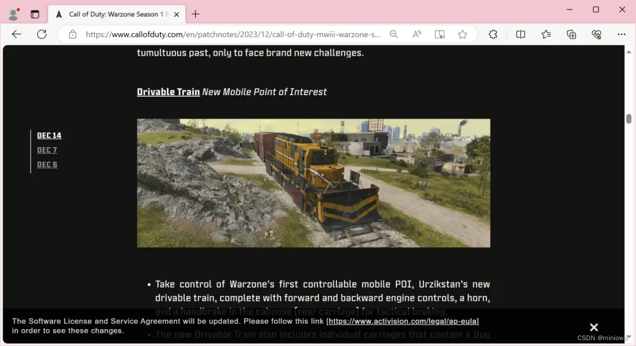636x346 pixels.
Task: Add this page to favorites star
Action: pyautogui.click(x=462, y=34)
